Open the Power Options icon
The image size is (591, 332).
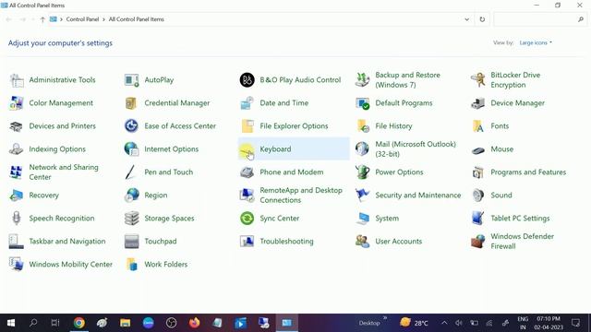(x=362, y=172)
